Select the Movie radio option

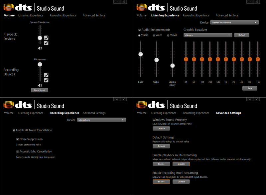tap(168, 35)
